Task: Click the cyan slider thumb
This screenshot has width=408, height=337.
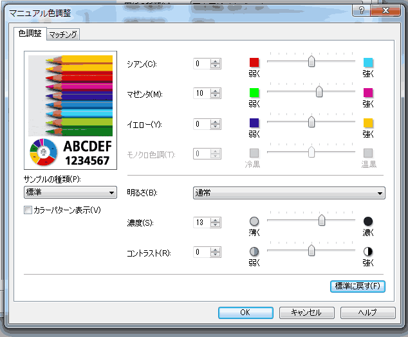Action: (311, 61)
